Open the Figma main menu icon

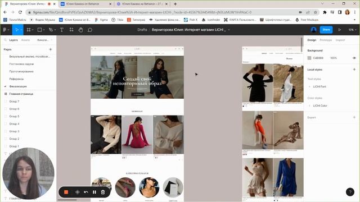[4, 30]
